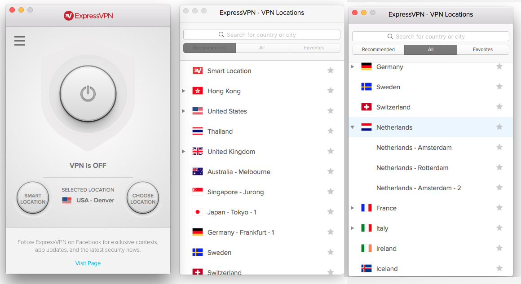Favorite Germany - Frankfurt - 1 star
This screenshot has width=521, height=284.
tap(330, 232)
